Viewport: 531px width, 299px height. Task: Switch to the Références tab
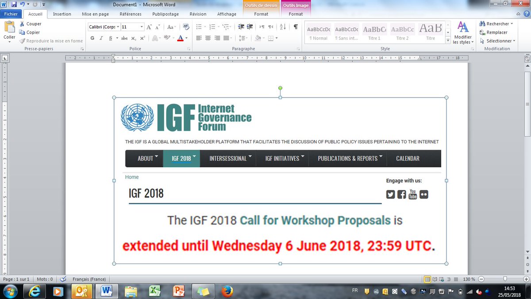tap(131, 14)
